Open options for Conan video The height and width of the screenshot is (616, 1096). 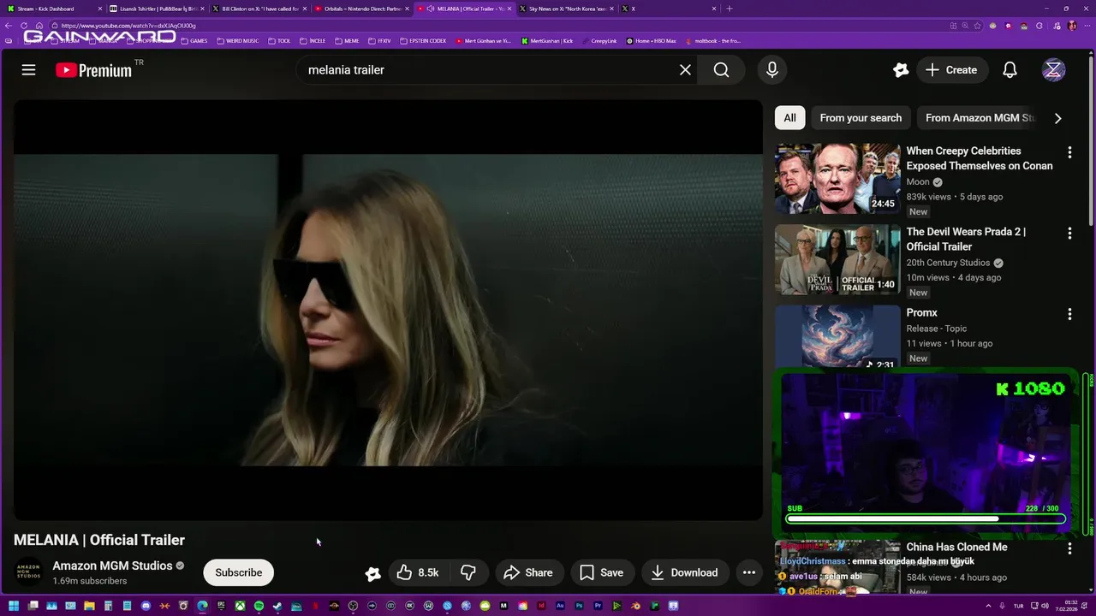[1069, 152]
